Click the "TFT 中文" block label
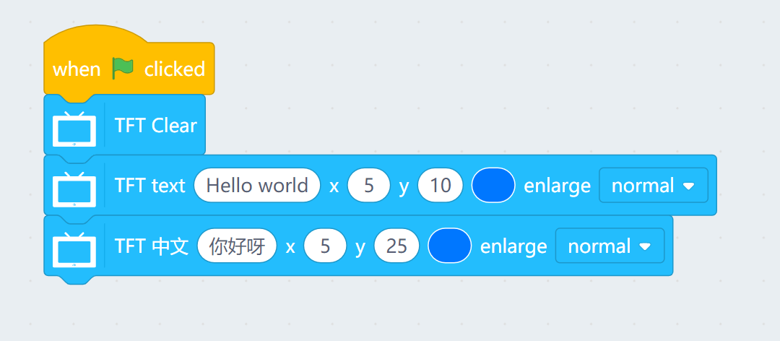Screen dimensions: 780x341 click(x=152, y=246)
